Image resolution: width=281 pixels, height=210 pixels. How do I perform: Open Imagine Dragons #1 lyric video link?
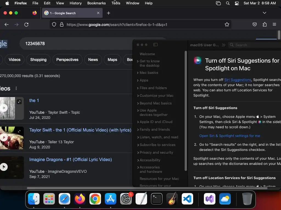pos(71,159)
